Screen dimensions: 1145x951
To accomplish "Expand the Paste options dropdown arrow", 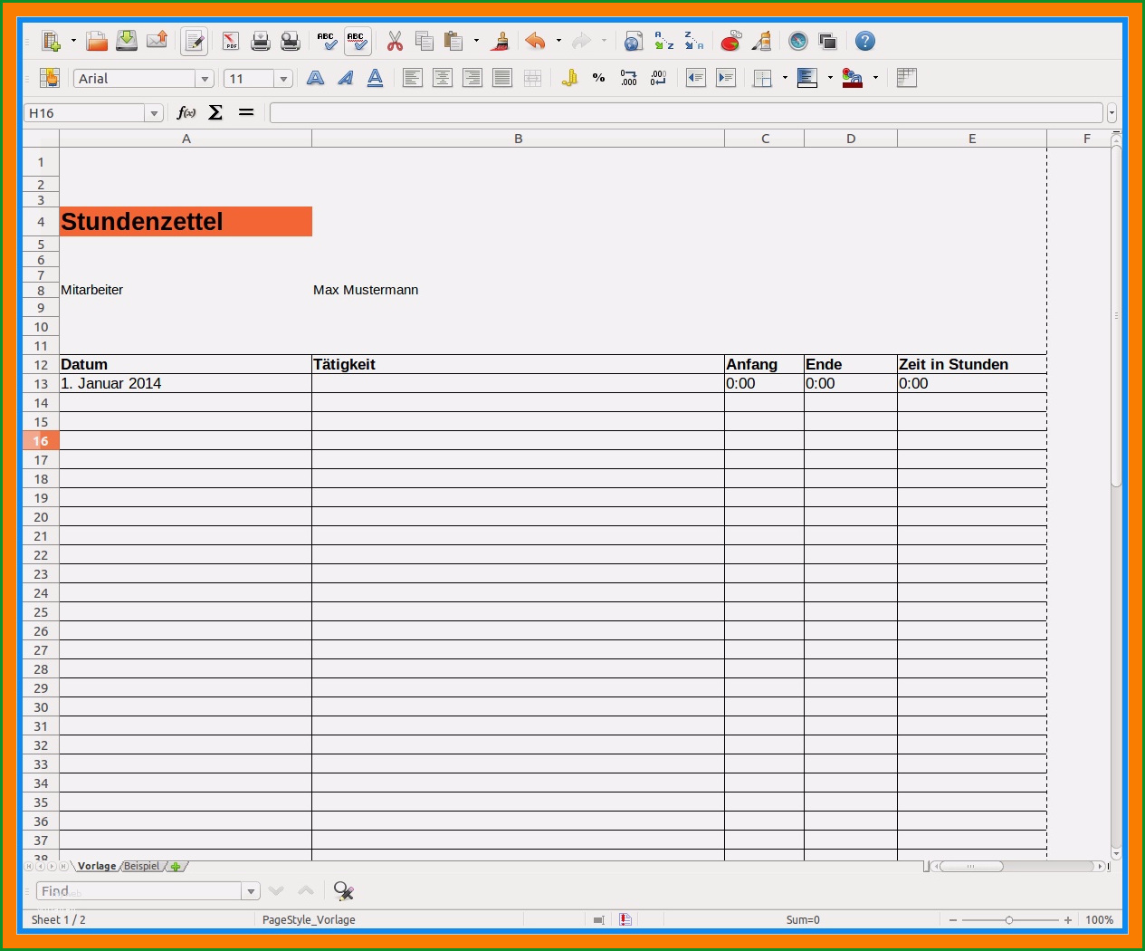I will 476,41.
